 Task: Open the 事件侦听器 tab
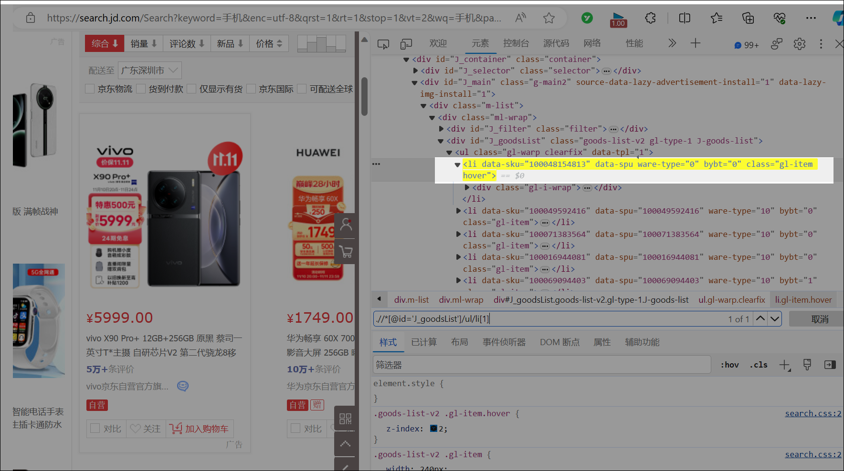(x=504, y=342)
